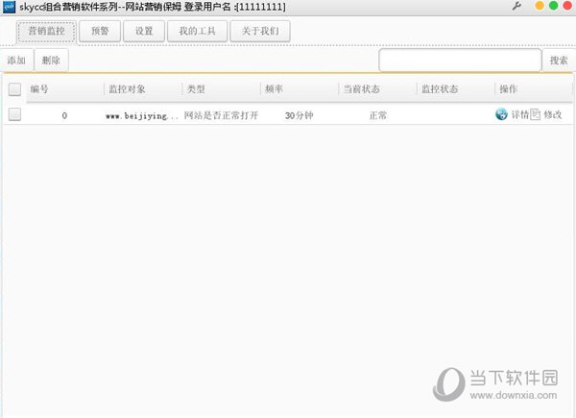The height and width of the screenshot is (418, 576).
Task: Click the globe details icon in row 0
Action: point(501,114)
